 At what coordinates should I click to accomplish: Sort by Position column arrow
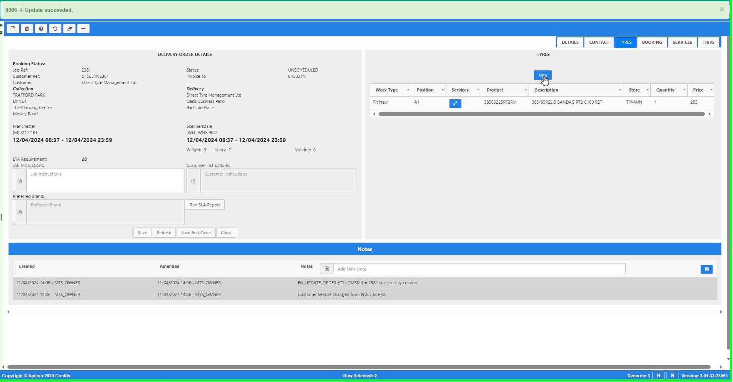pyautogui.click(x=443, y=90)
